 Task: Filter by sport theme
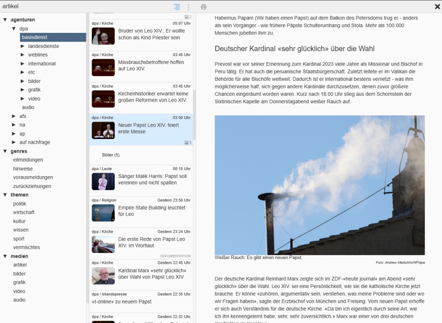(x=19, y=239)
